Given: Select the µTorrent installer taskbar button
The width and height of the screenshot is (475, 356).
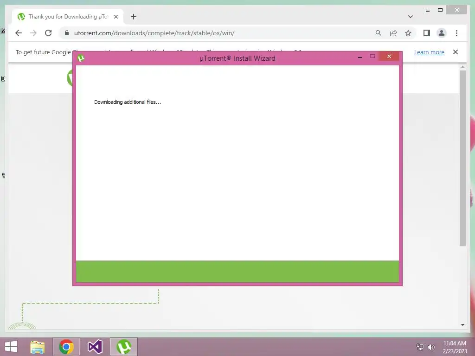Looking at the screenshot, I should point(124,347).
